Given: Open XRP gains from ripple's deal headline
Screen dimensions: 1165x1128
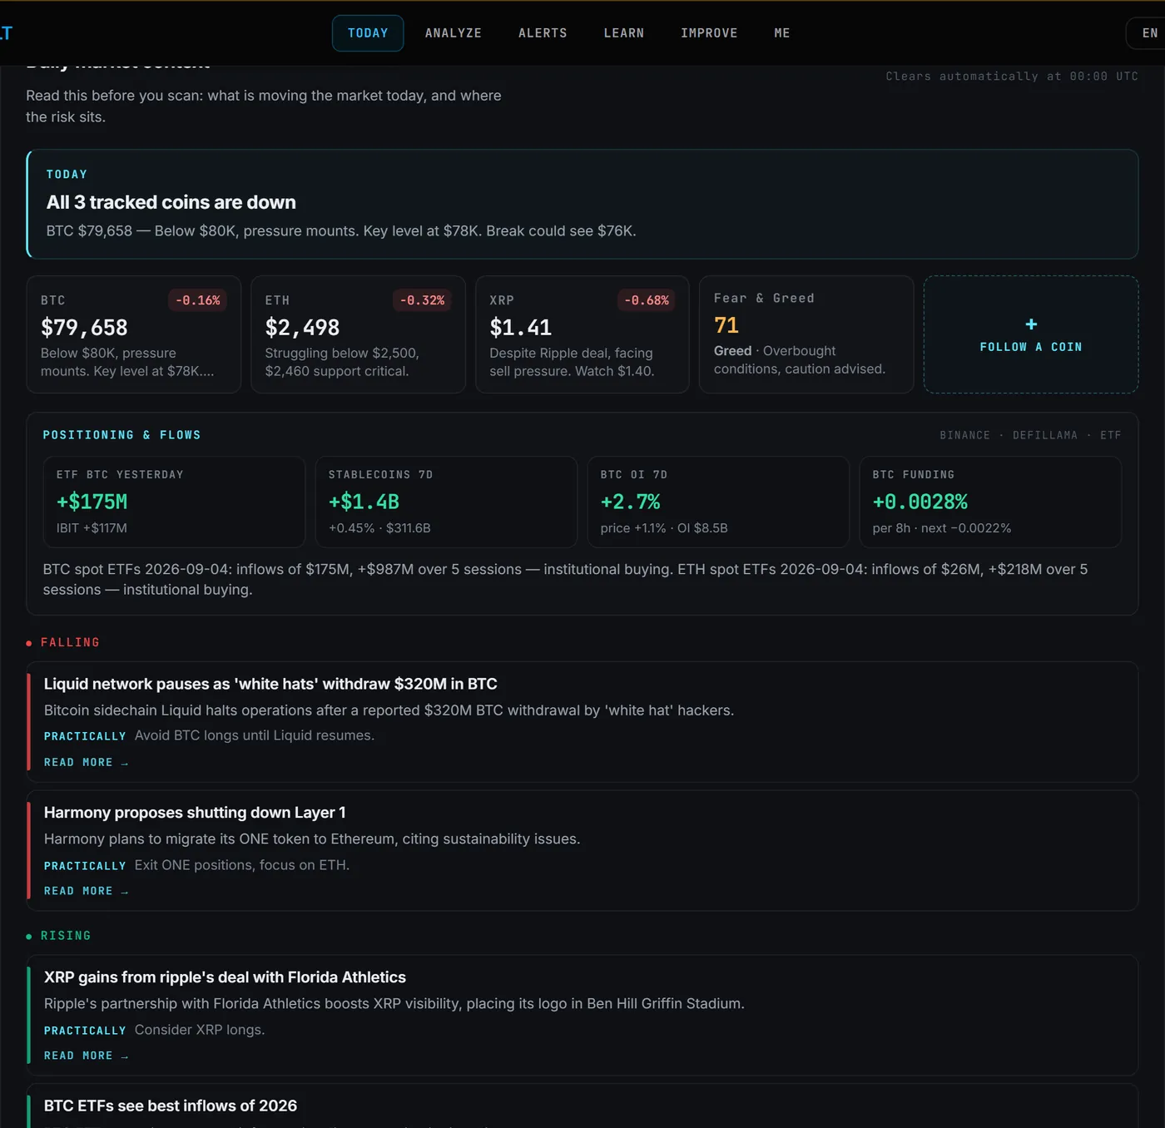Looking at the screenshot, I should tap(225, 977).
